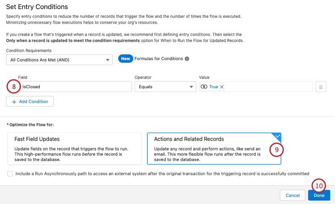The height and width of the screenshot is (204, 335).
Task: Click inside the Value input box
Action: click(268, 87)
